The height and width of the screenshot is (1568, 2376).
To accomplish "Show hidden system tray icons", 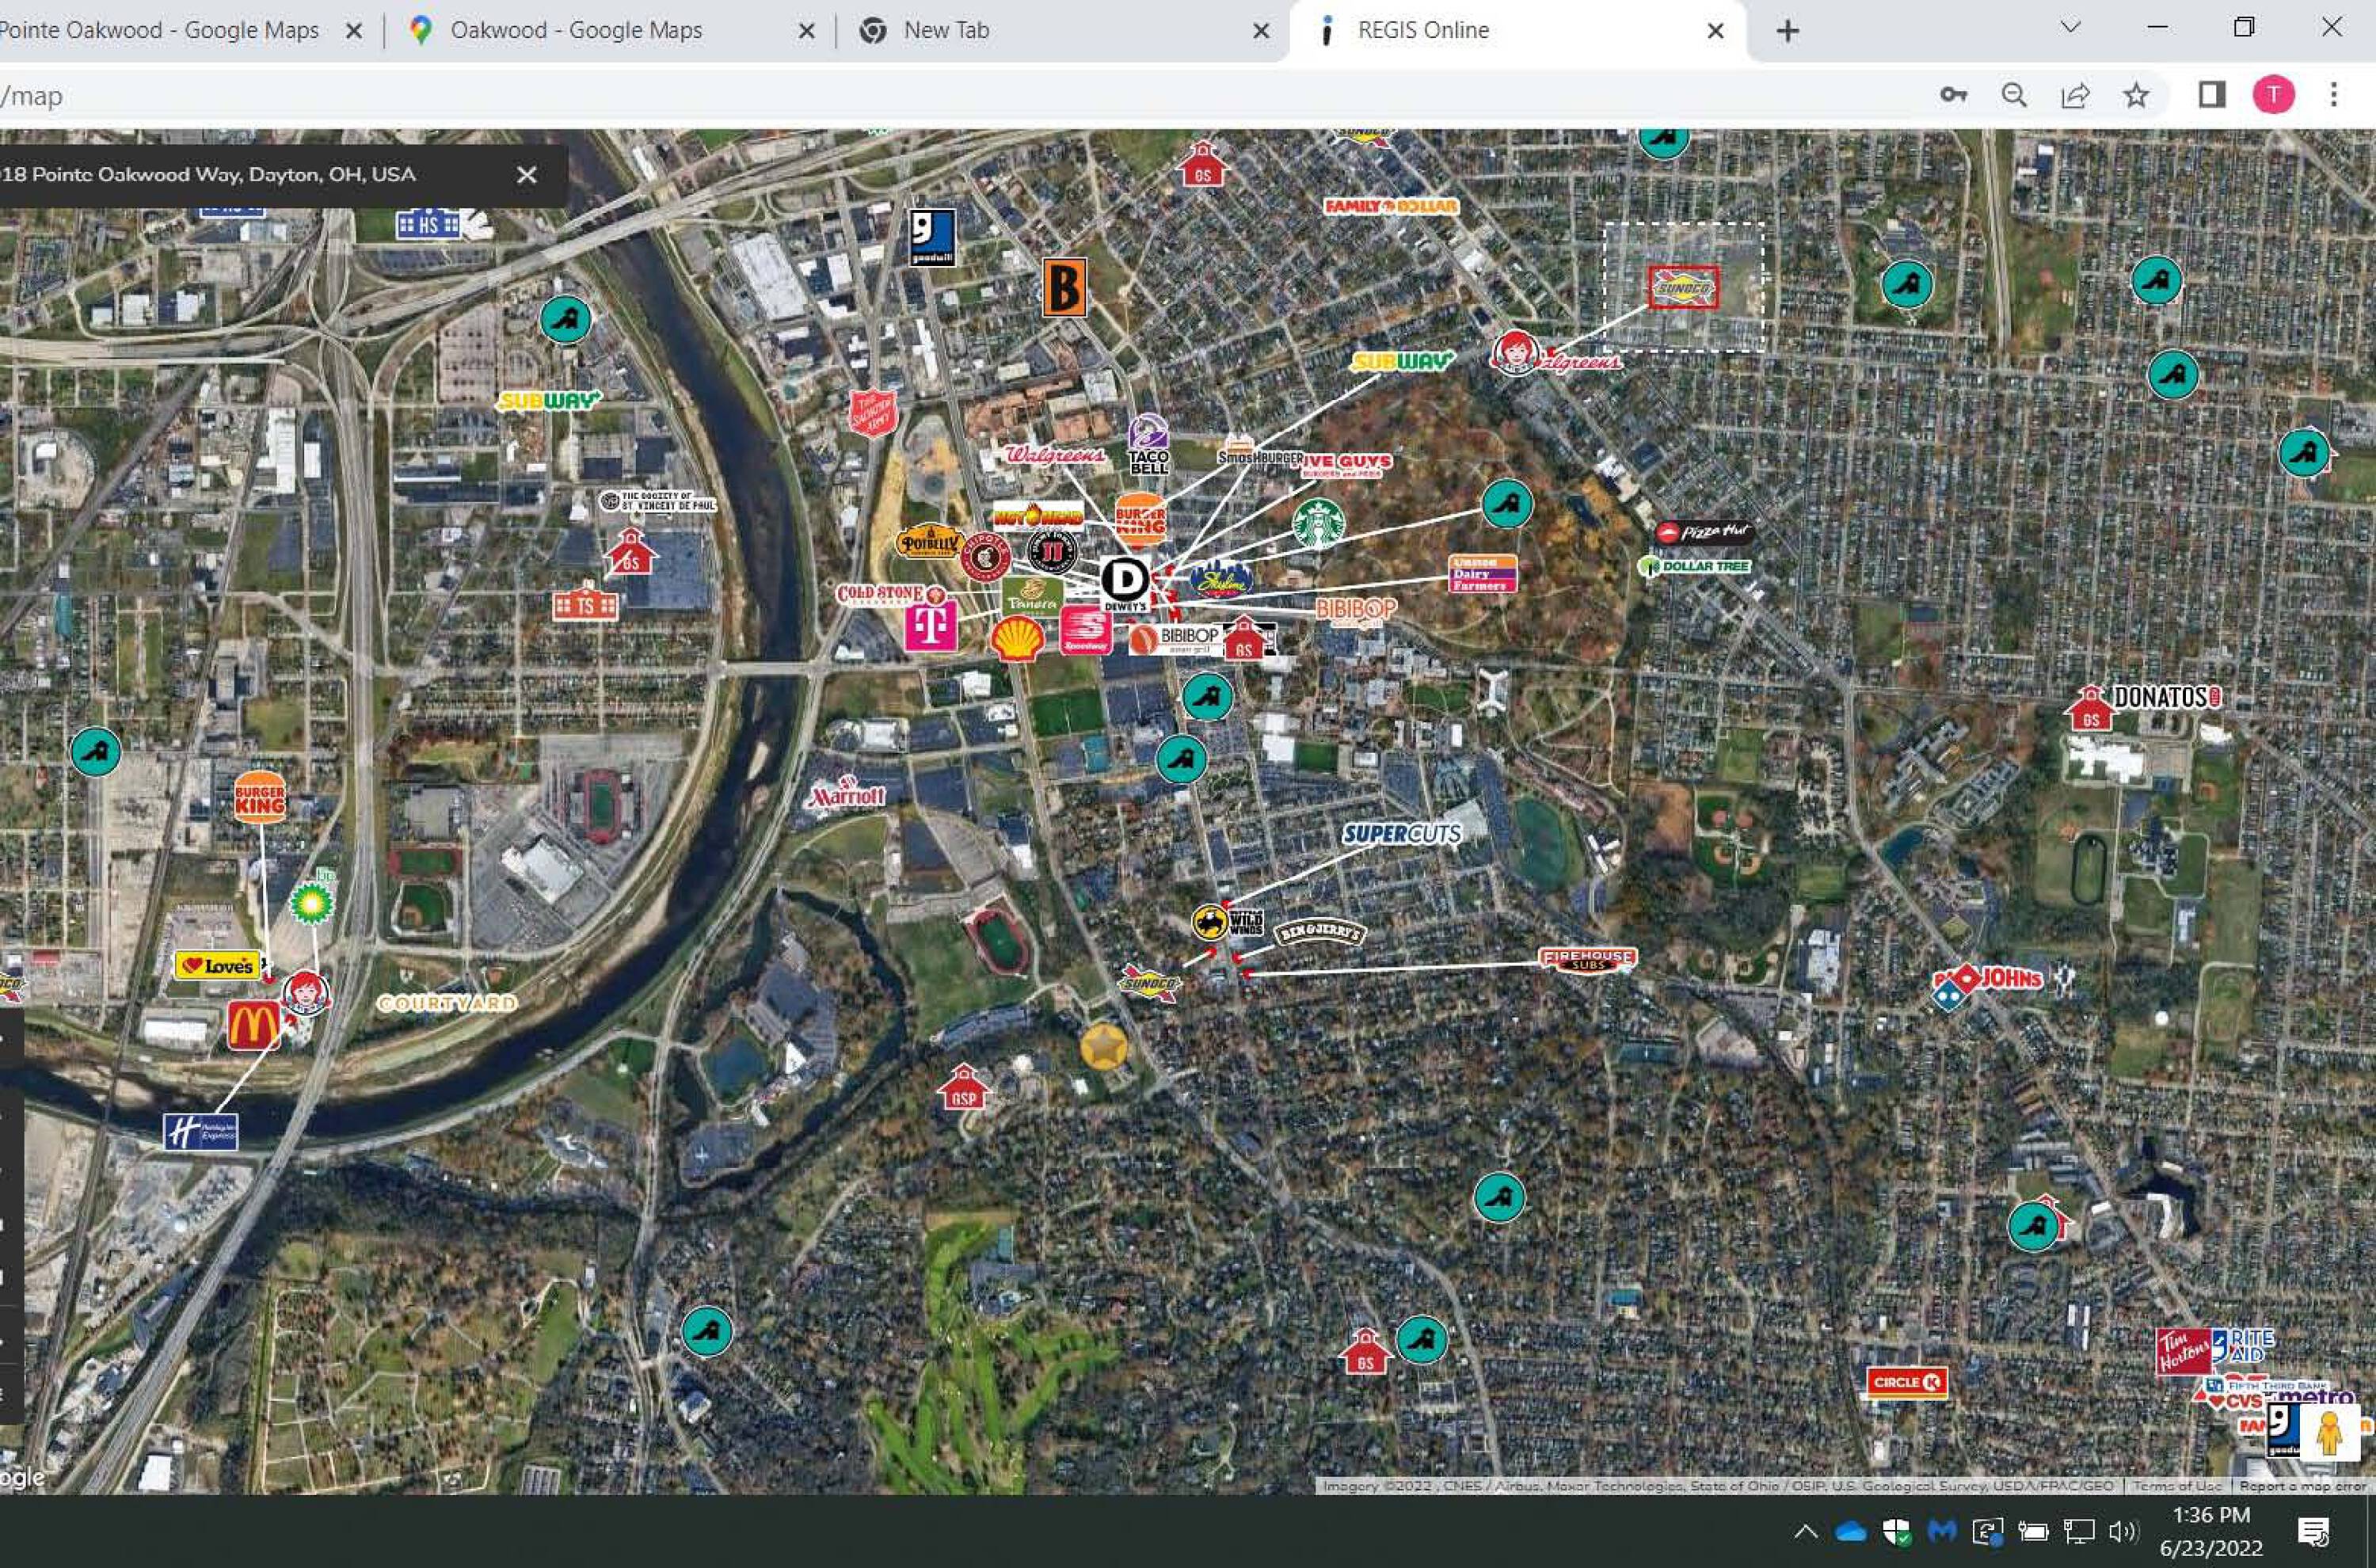I will tap(1805, 1531).
